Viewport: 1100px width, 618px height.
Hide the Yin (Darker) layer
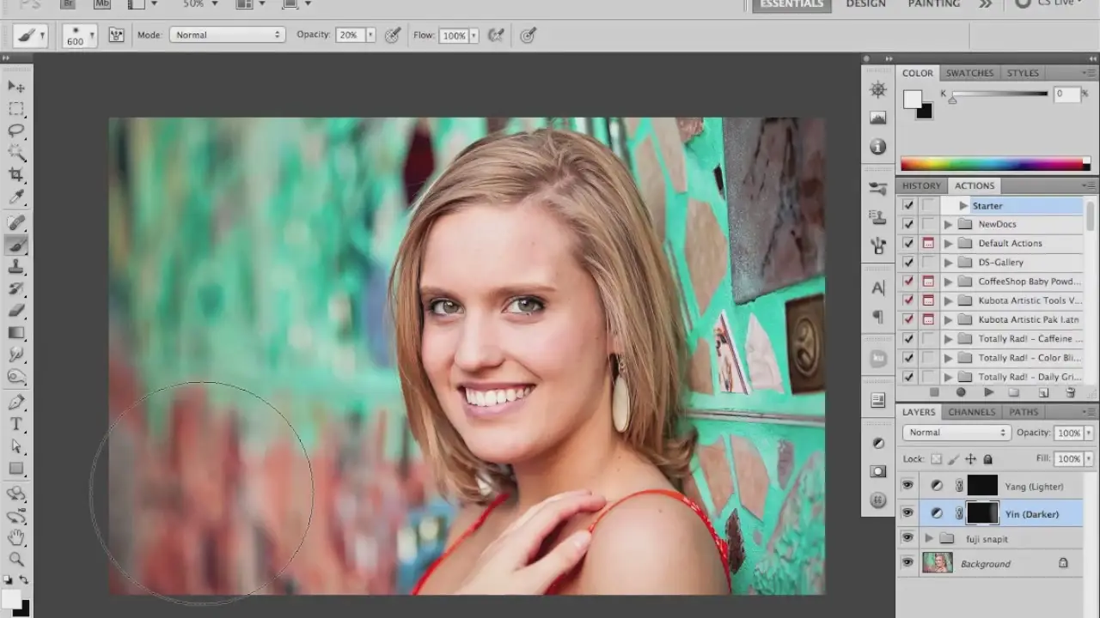(907, 513)
